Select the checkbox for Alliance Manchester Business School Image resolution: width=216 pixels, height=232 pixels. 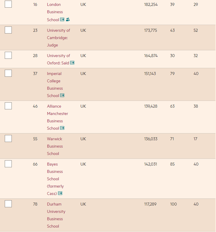pyautogui.click(x=8, y=106)
